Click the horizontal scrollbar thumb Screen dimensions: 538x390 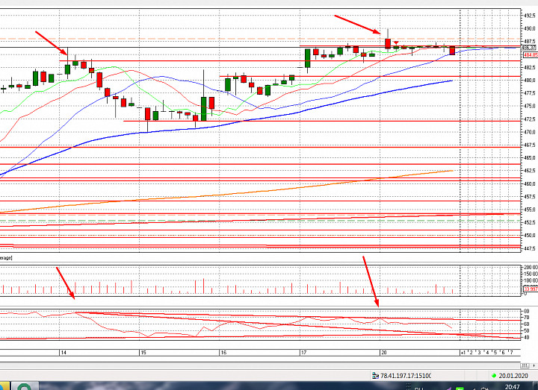(525, 365)
